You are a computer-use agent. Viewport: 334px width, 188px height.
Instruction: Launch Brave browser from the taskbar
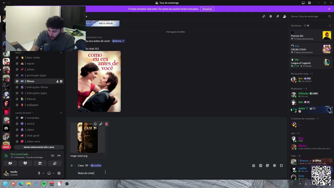click(x=13, y=184)
